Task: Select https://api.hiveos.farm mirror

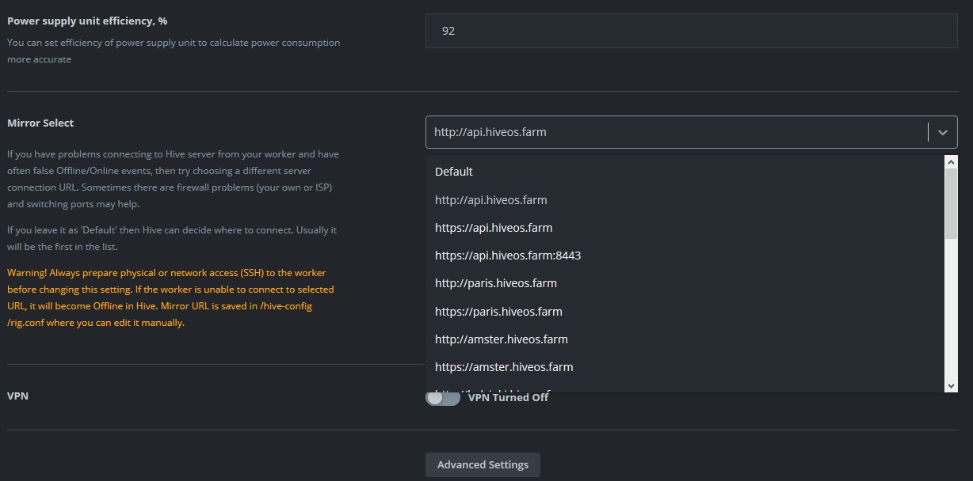Action: point(494,228)
